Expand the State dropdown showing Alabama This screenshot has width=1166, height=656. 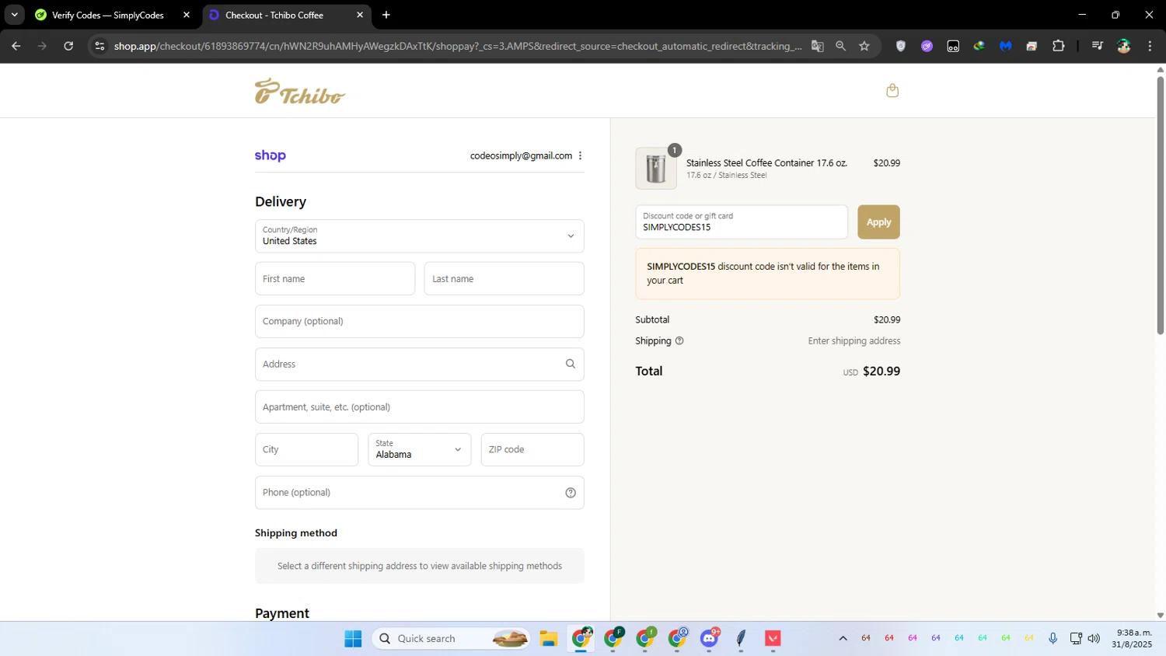tap(420, 450)
